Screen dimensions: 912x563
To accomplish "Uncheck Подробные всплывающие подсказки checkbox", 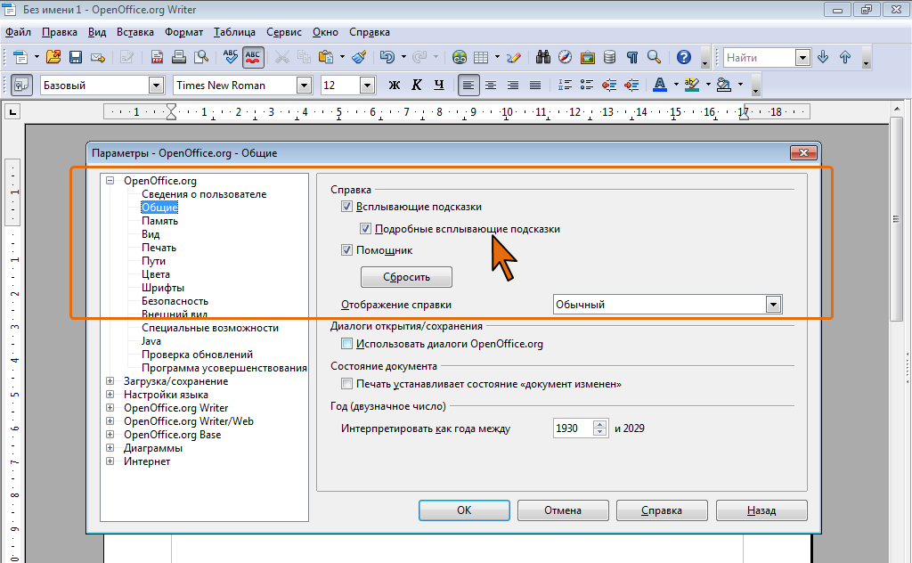I will (365, 229).
